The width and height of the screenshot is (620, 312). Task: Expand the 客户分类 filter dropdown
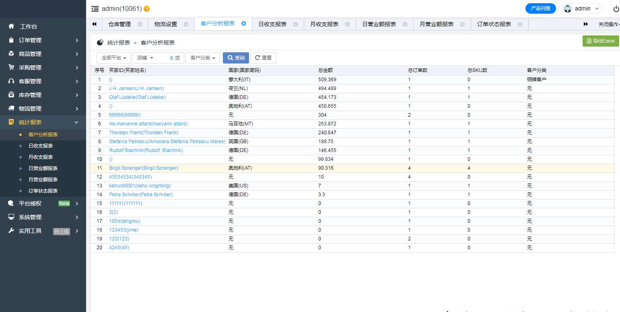(202, 58)
